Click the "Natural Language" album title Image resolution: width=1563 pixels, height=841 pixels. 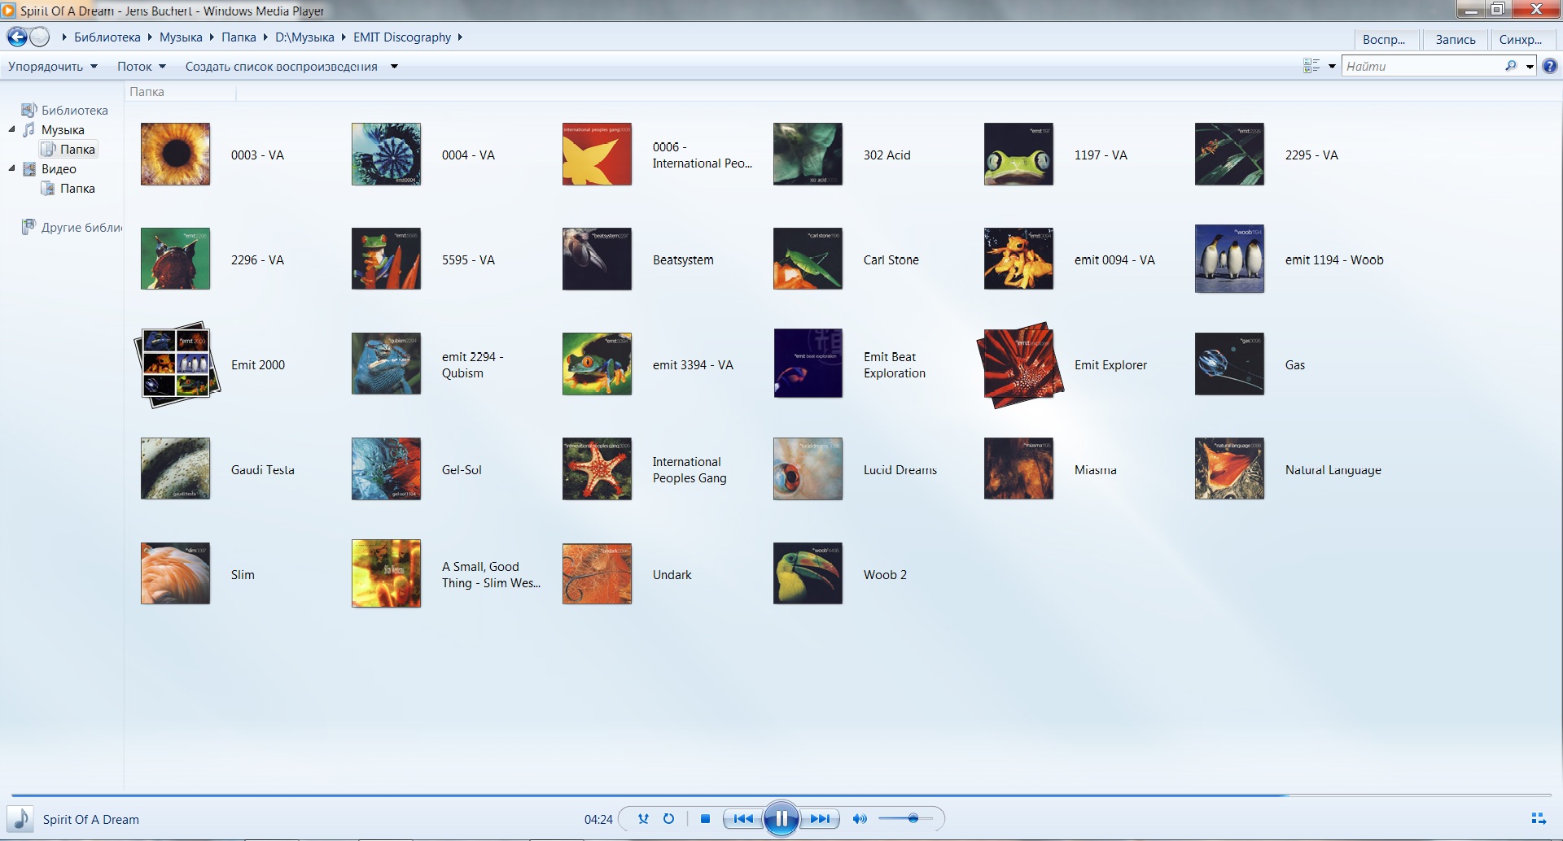click(1333, 470)
